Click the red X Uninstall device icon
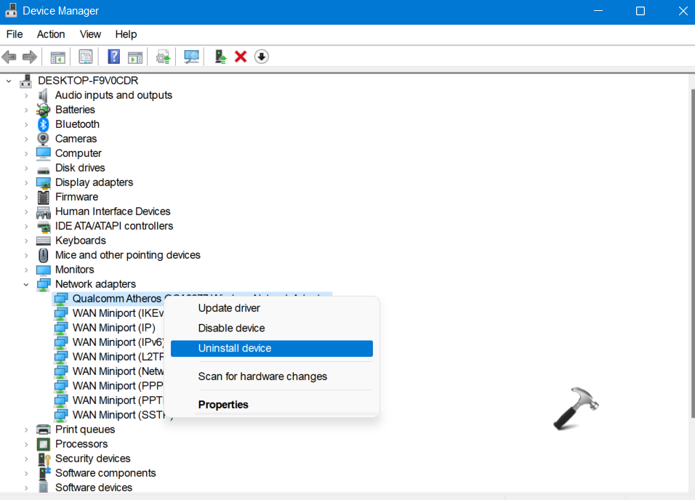The width and height of the screenshot is (695, 500). pyautogui.click(x=241, y=57)
